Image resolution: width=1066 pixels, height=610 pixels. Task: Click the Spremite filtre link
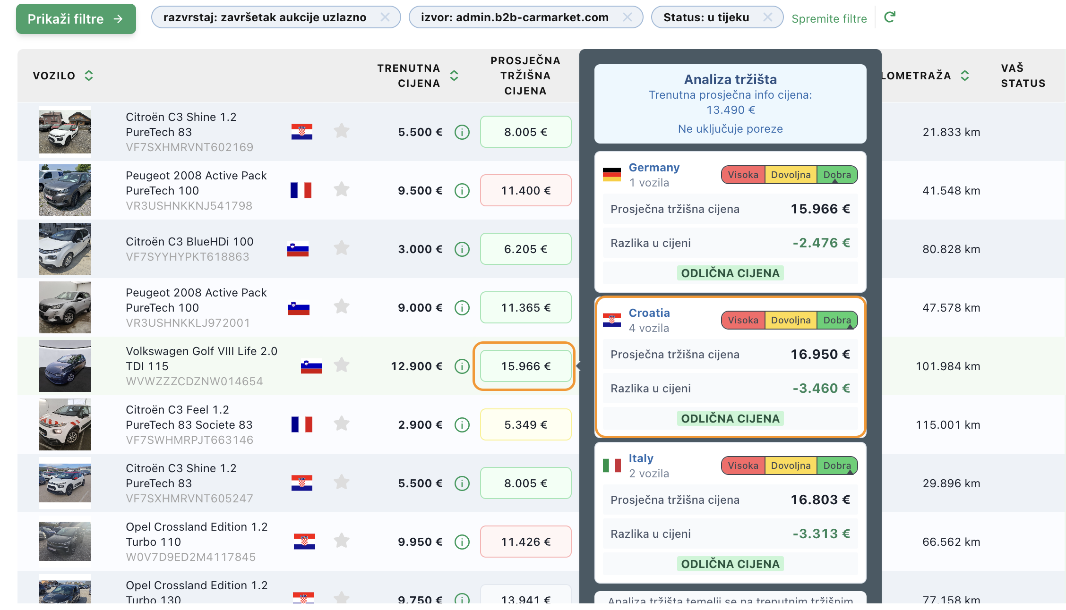[829, 19]
